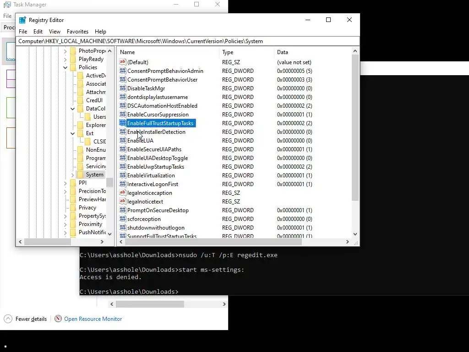
Task: Collapse the Policies tree node
Action: pyautogui.click(x=65, y=67)
